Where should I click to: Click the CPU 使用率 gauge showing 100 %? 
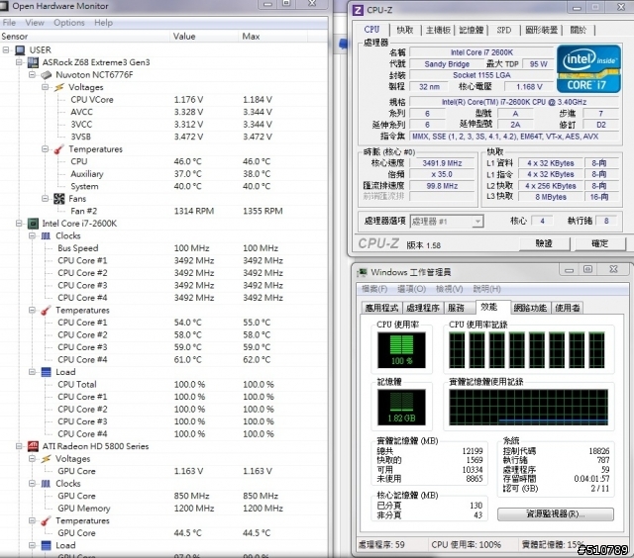point(401,350)
